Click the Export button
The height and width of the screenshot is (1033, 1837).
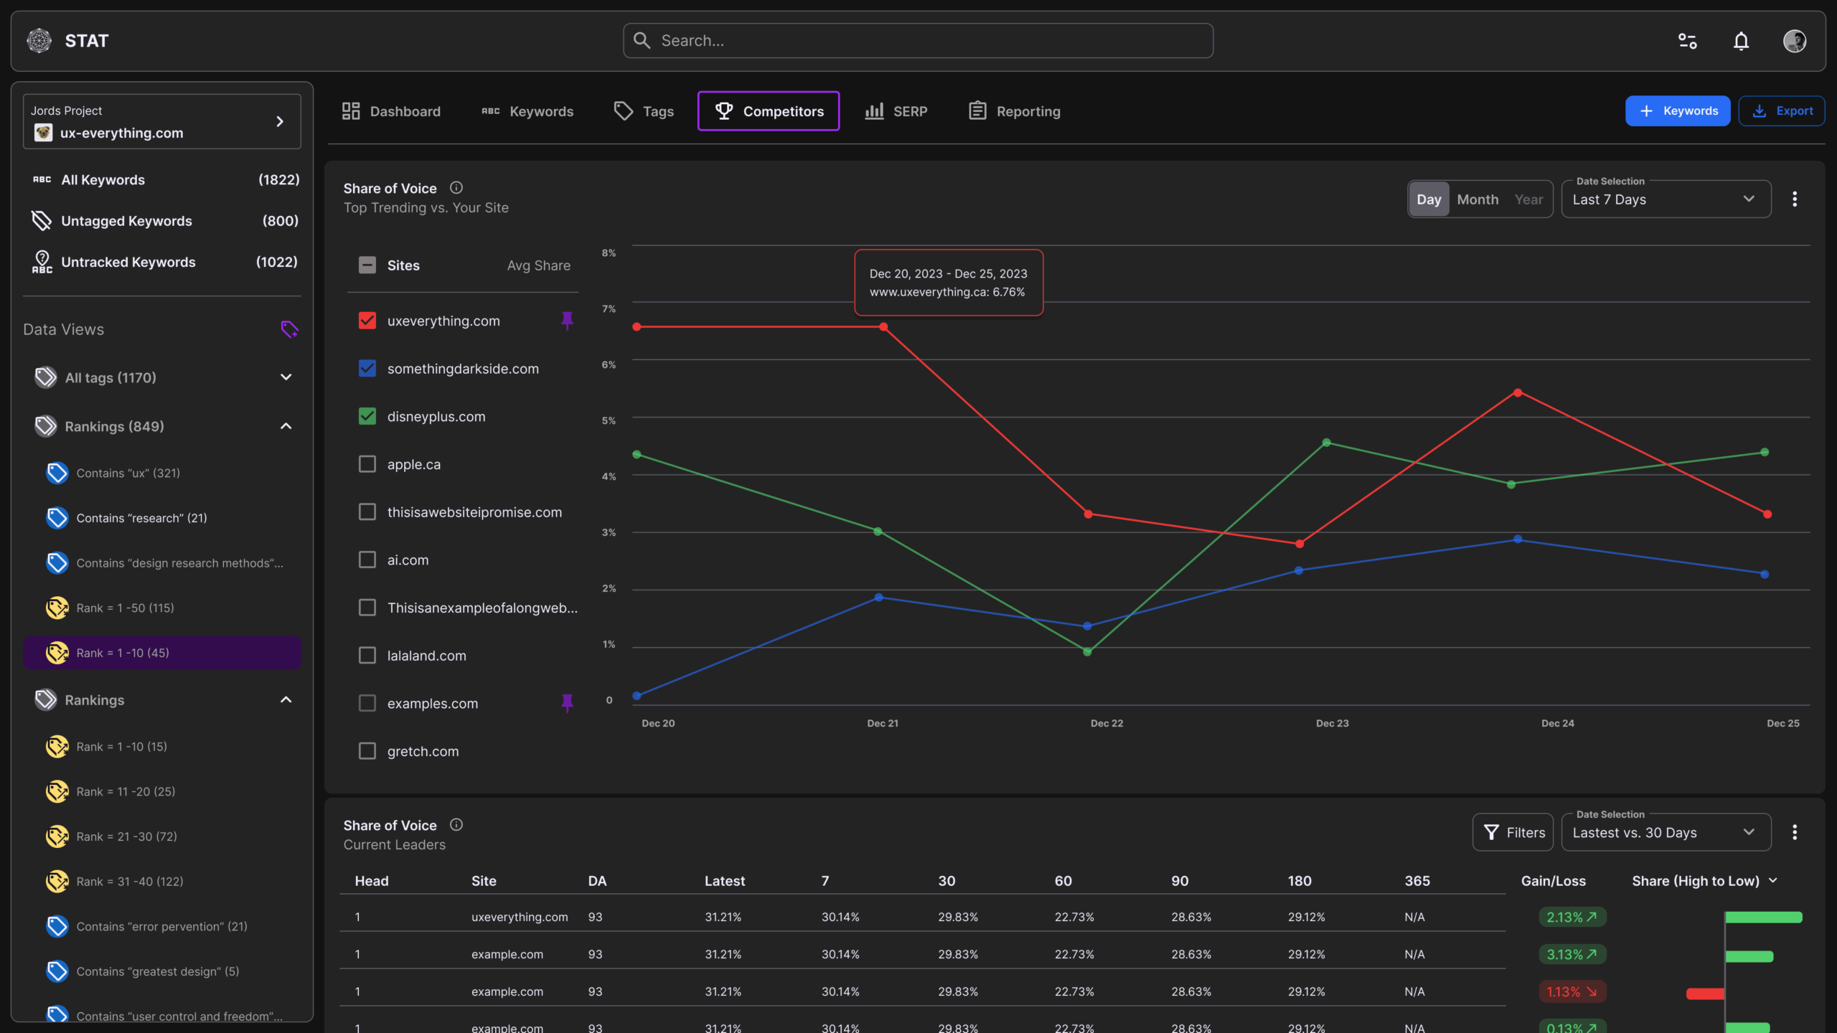tap(1782, 111)
